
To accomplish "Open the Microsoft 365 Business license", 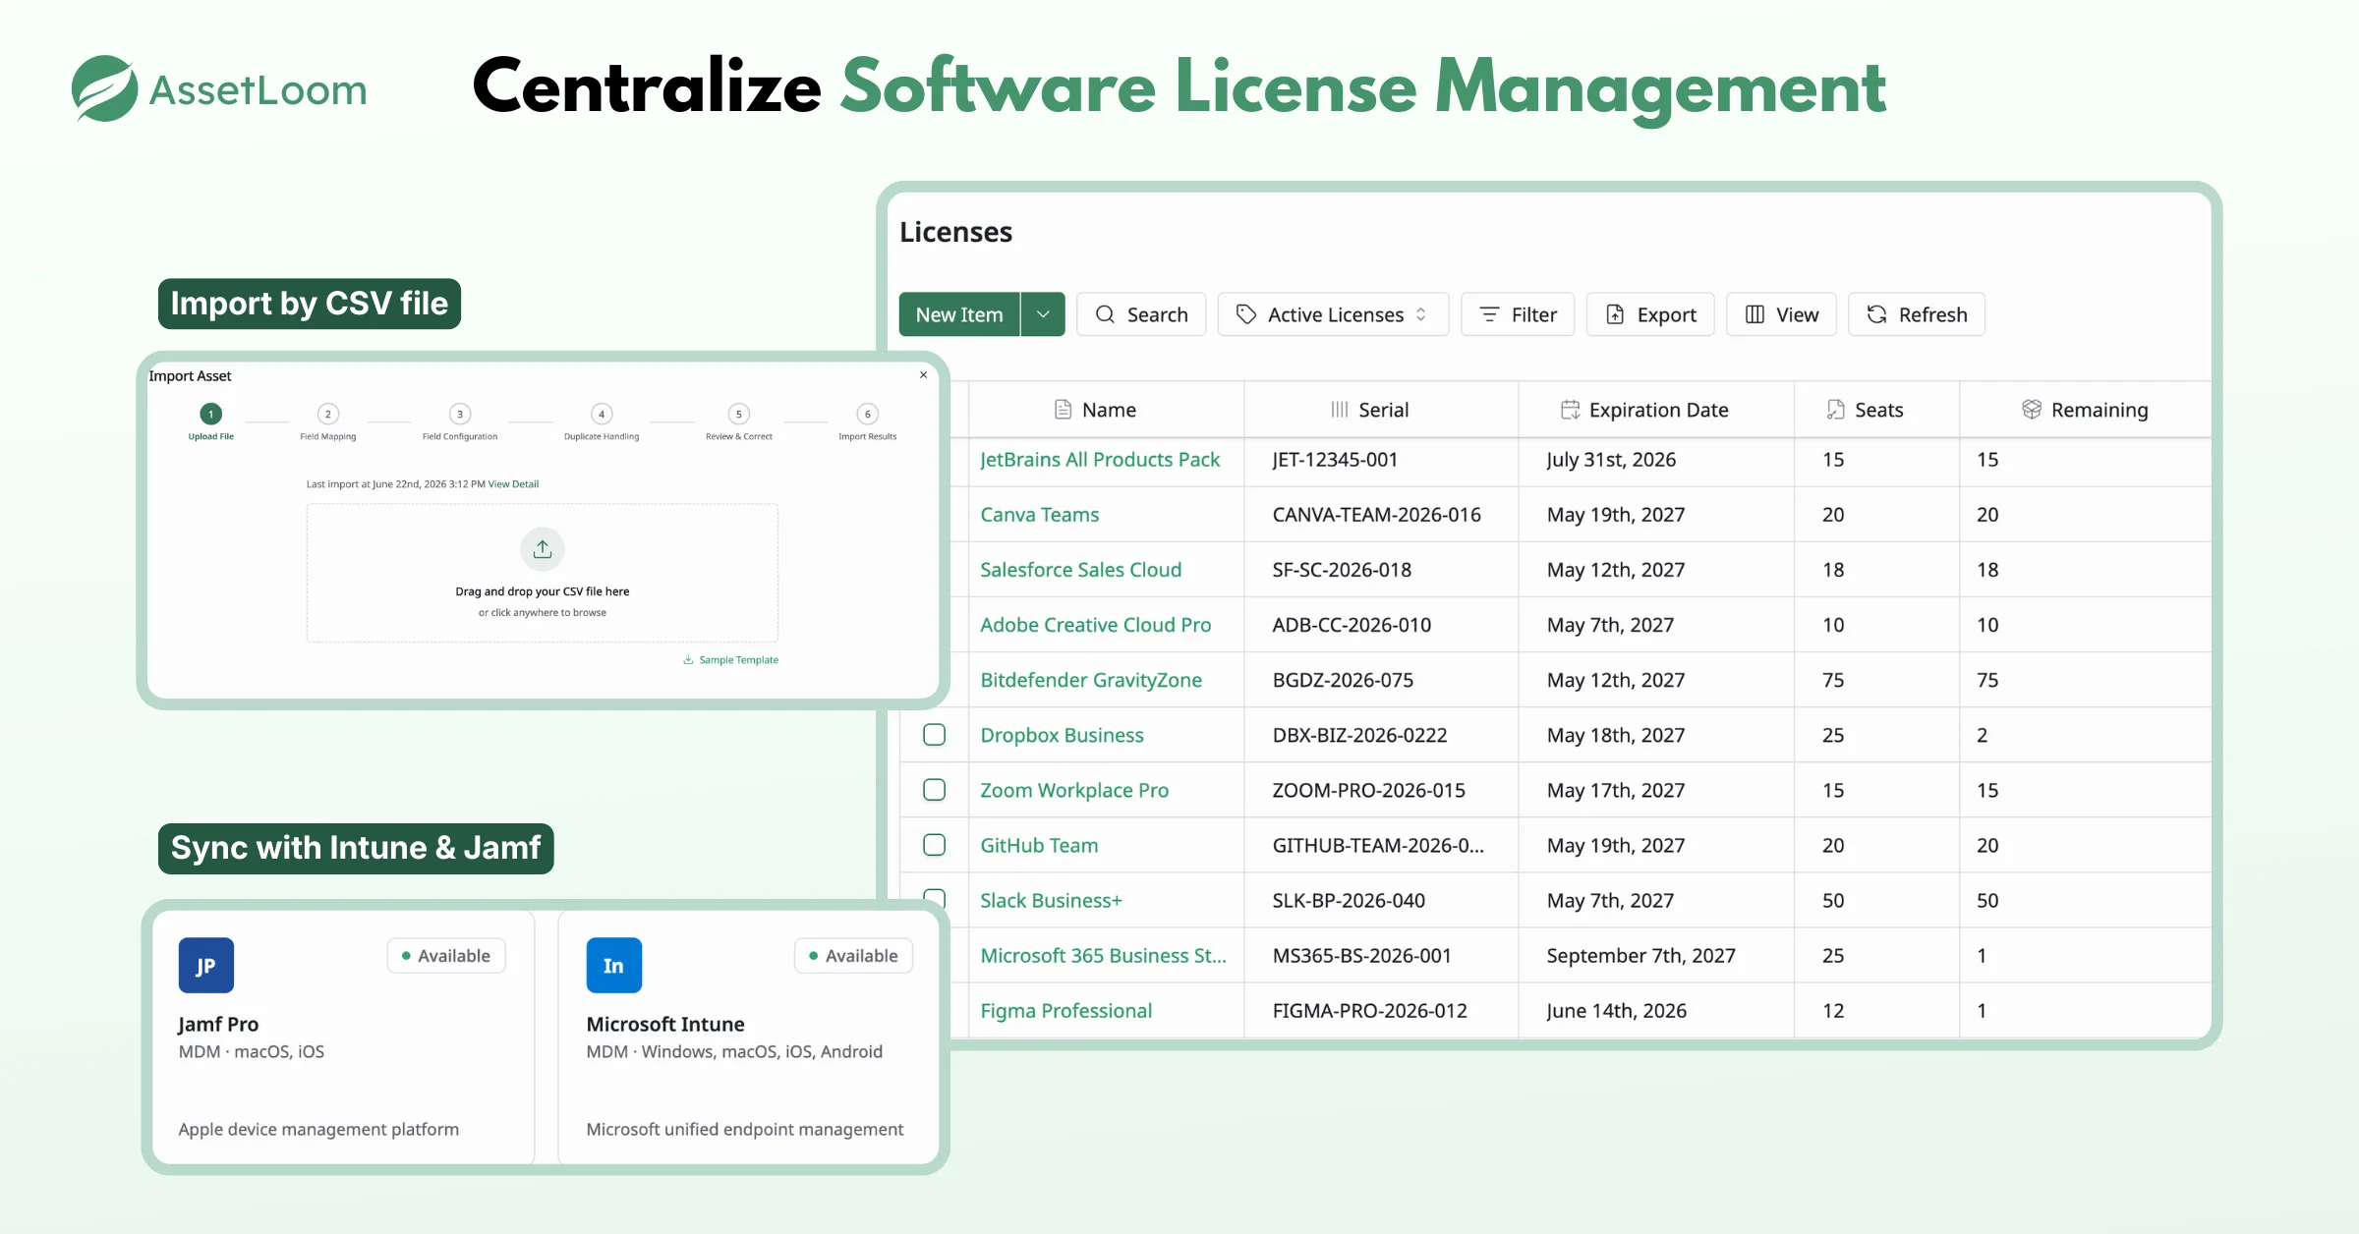I will [1104, 956].
